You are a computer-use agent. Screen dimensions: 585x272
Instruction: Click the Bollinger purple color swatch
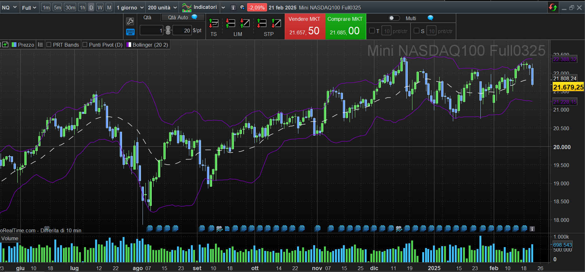(129, 45)
